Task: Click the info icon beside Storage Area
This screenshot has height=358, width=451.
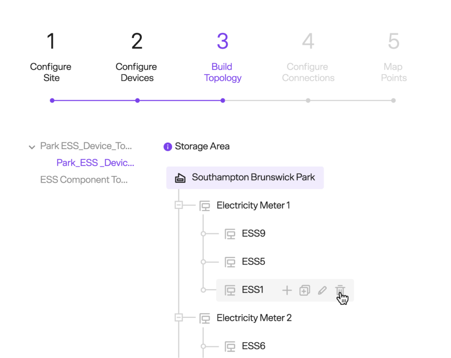Action: coord(167,146)
